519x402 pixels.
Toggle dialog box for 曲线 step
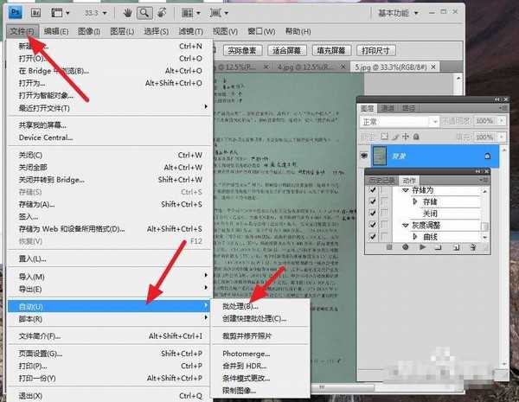[x=385, y=236]
